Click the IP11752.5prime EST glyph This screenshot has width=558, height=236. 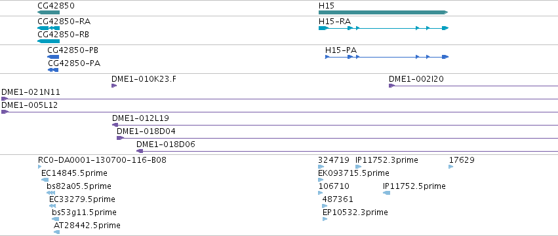386,193
